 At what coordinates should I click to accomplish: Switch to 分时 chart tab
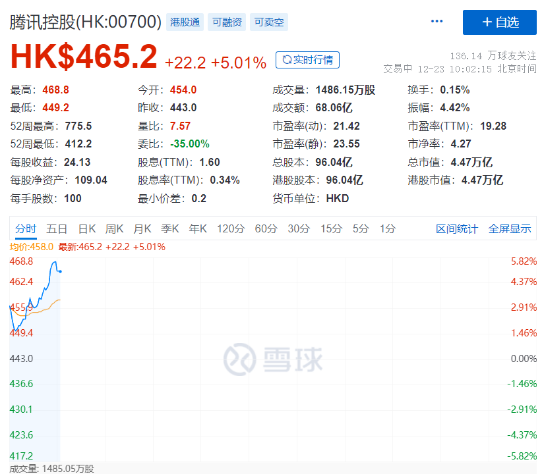point(26,228)
